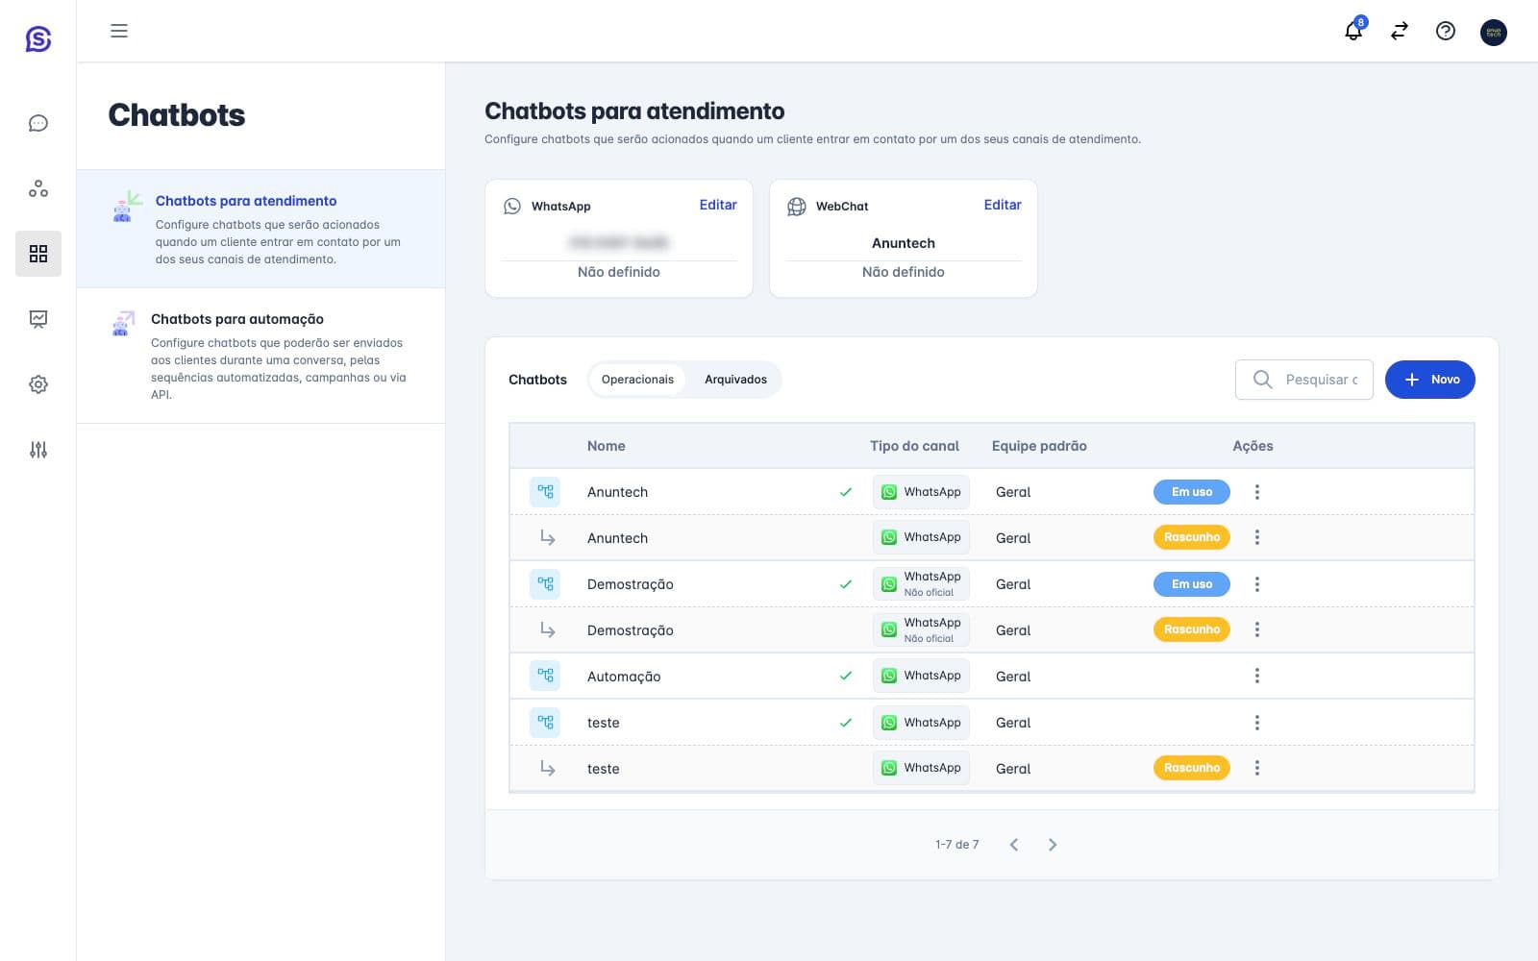This screenshot has height=961, width=1538.
Task: Open the reports chart icon in sidebar
Action: tap(38, 319)
